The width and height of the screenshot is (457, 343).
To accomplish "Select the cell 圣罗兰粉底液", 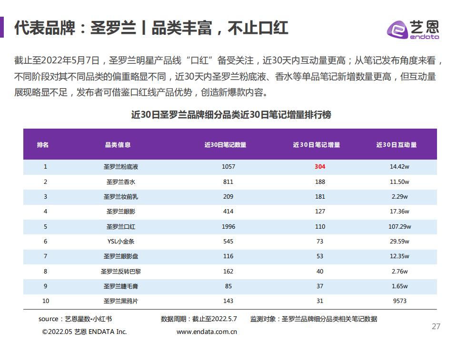I will click(x=120, y=167).
